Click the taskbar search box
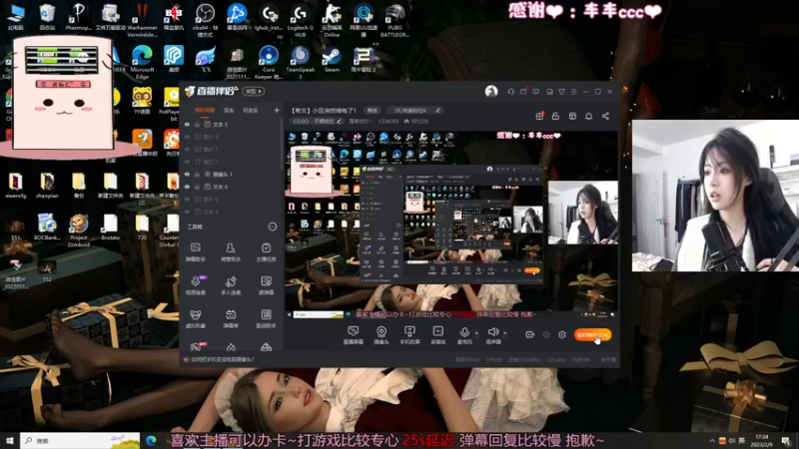The image size is (799, 449). tap(80, 440)
